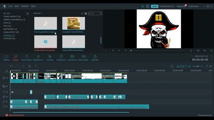Open the SPLIT SCREEN tab

point(84,58)
